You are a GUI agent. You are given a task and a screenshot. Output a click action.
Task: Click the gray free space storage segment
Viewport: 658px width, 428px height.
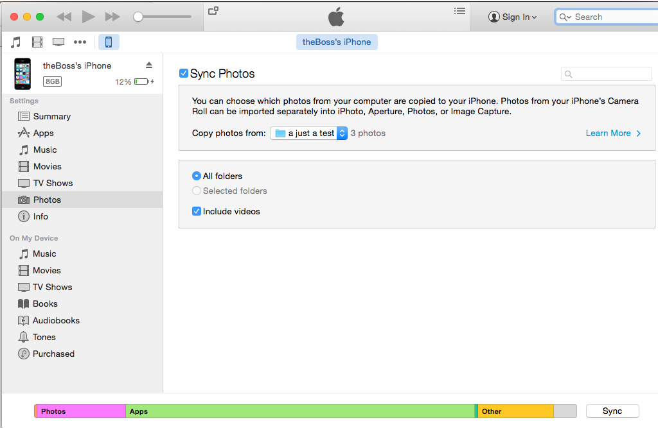pos(565,411)
